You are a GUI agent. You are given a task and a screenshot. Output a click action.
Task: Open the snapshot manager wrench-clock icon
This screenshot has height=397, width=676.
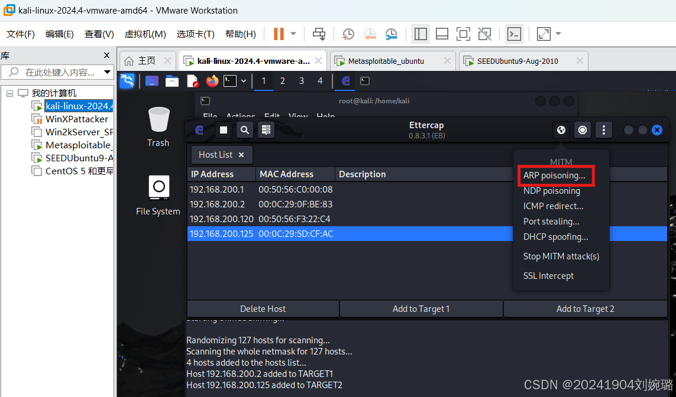tap(391, 34)
